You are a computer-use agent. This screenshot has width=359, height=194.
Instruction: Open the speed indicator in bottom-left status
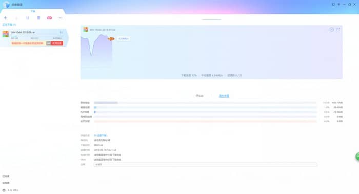[x=11, y=190]
